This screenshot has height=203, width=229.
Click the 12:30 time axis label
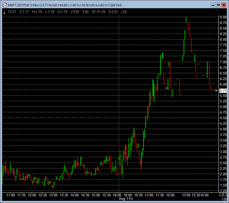(x=43, y=195)
